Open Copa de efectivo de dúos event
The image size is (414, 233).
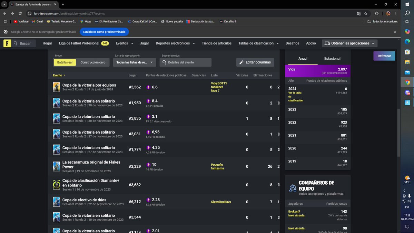(84, 200)
